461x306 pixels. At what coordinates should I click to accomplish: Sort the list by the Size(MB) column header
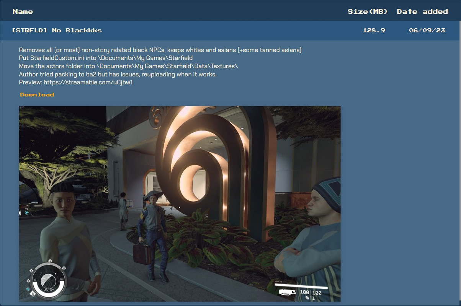tap(368, 11)
